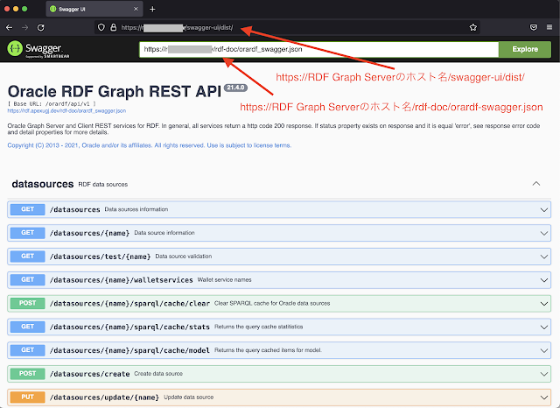Click GET badge for sparql/cache/model
The width and height of the screenshot is (560, 408).
[27, 350]
